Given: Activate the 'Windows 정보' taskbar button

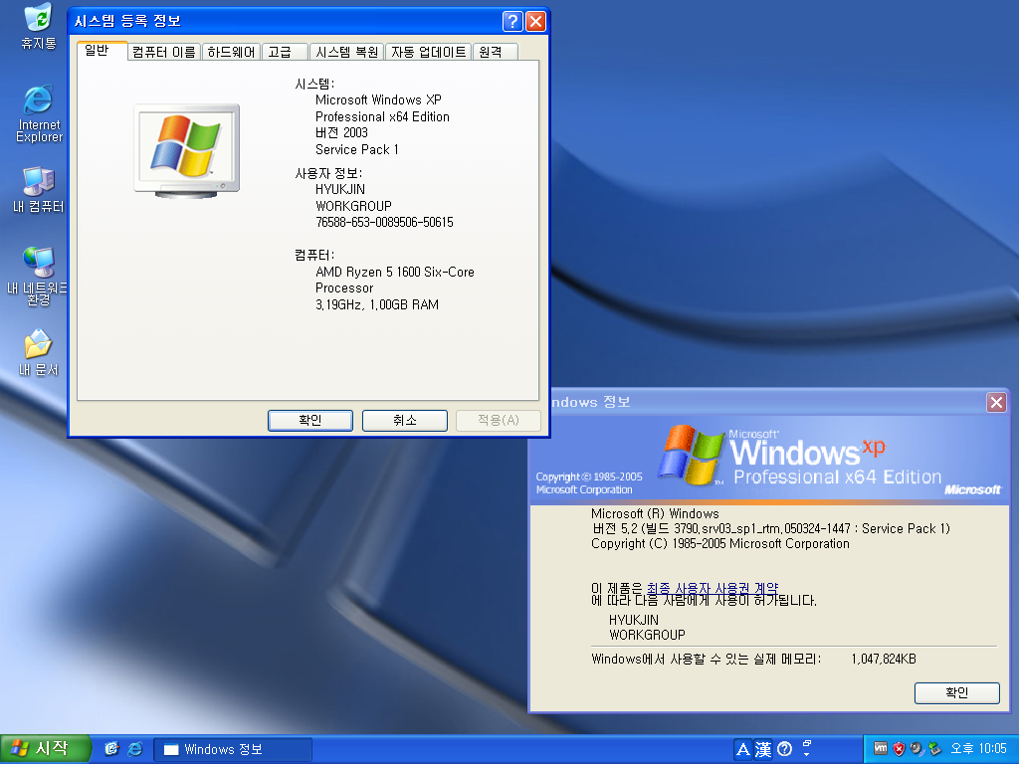Looking at the screenshot, I should 233,749.
